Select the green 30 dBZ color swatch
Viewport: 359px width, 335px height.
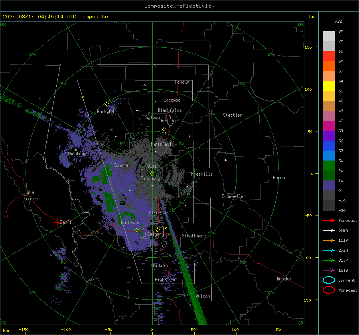329,166
